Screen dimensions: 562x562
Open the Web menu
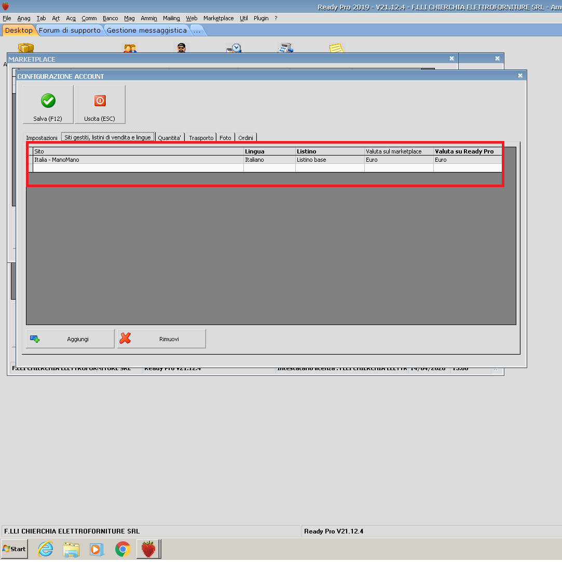tap(191, 18)
